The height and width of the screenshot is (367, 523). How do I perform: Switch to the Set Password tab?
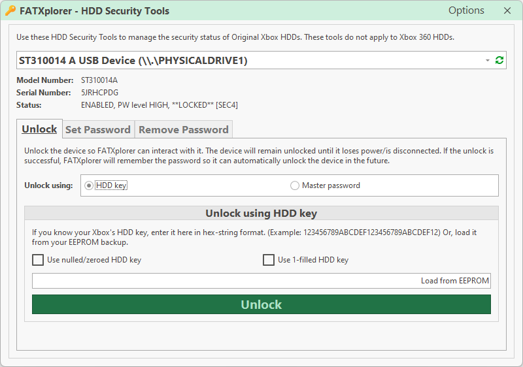click(98, 129)
